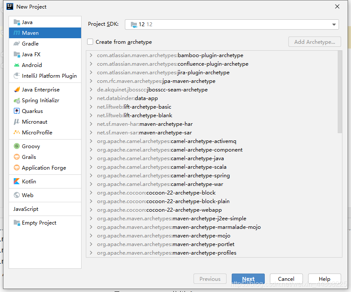The width and height of the screenshot is (351, 292).
Task: Click the Maven 'm' icon
Action: tap(17, 33)
